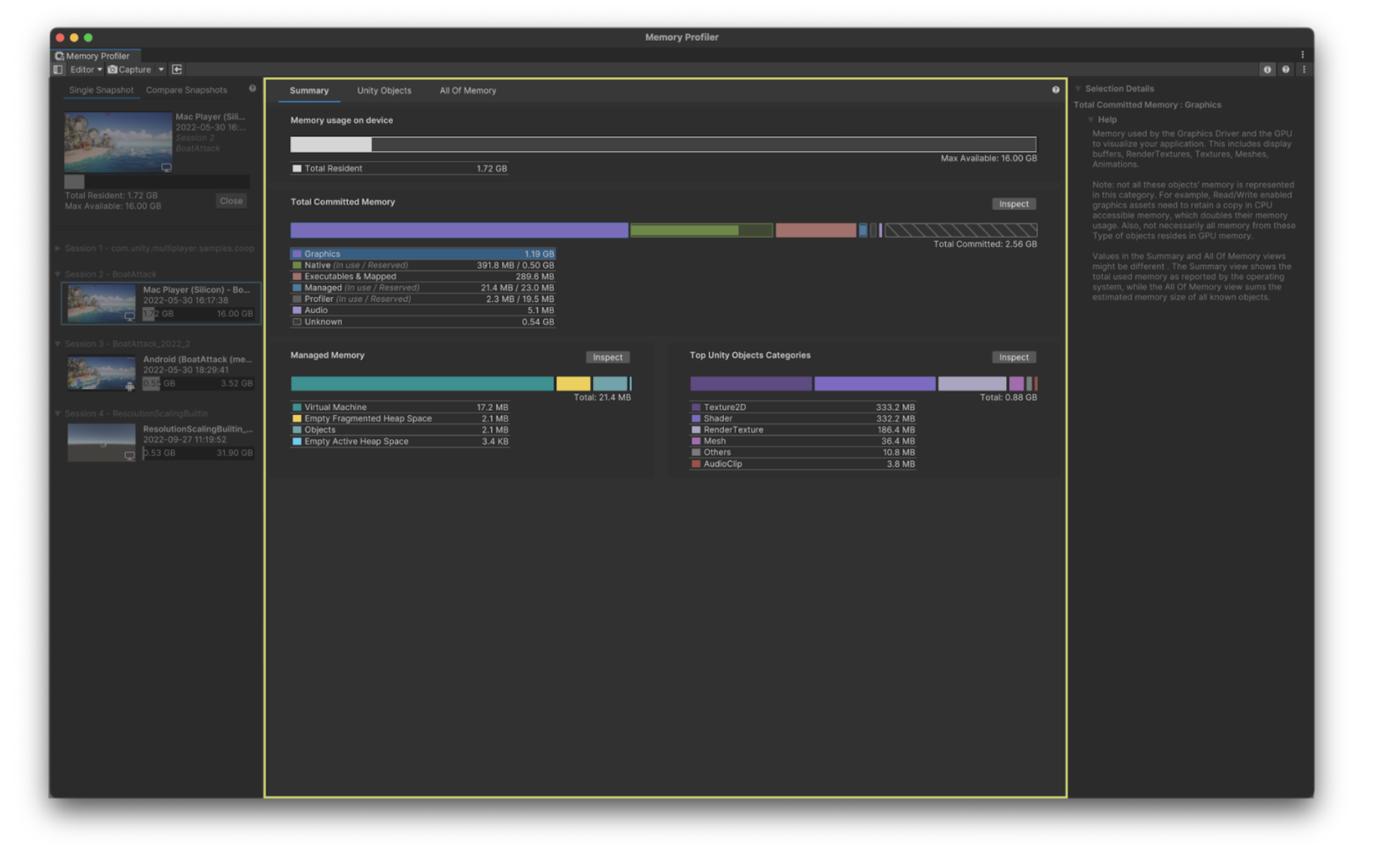Switch to Compare Snapshots mode

pyautogui.click(x=188, y=91)
